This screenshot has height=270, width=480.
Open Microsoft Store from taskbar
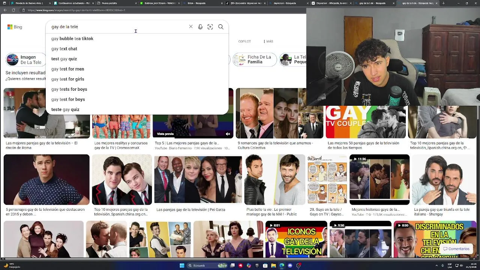[265, 265]
